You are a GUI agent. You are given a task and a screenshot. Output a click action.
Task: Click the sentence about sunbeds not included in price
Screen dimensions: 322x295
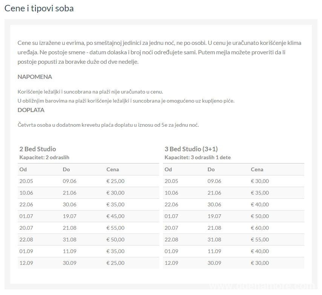pos(90,92)
